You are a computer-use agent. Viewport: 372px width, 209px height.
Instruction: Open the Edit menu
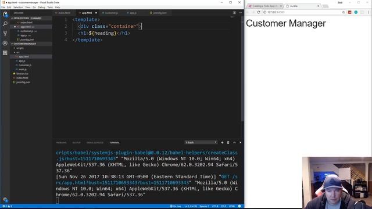(x=9, y=8)
